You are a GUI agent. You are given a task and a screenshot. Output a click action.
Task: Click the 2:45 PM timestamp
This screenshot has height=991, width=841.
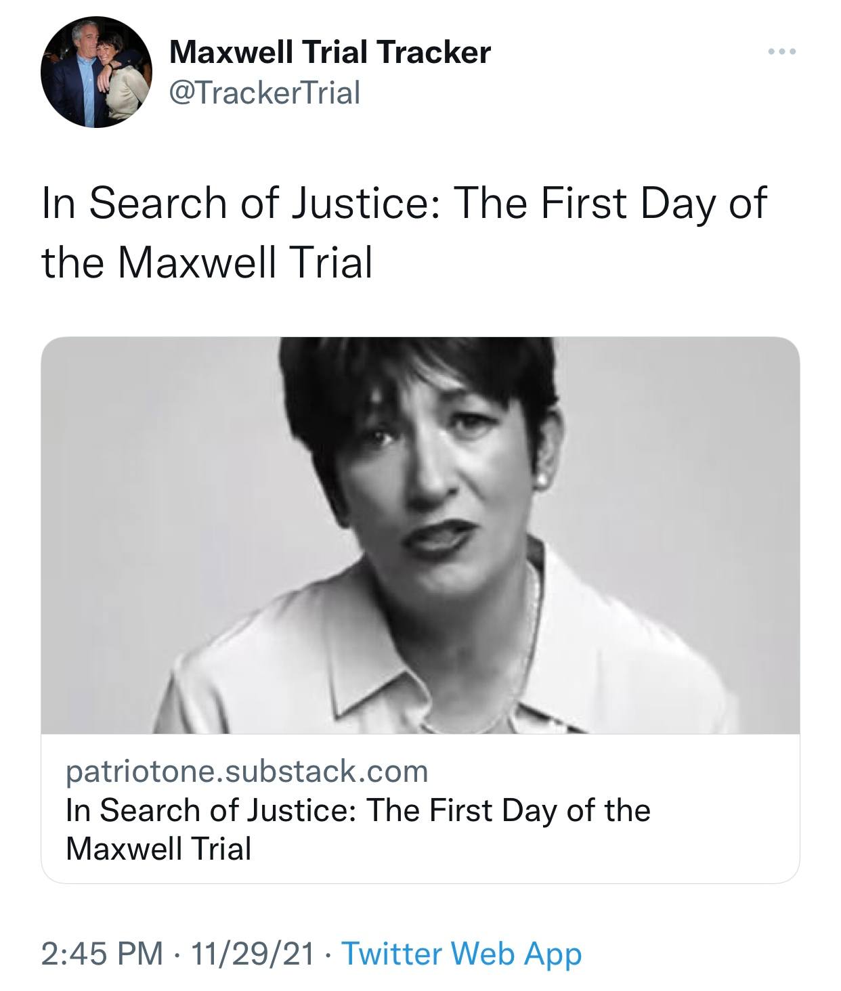[x=102, y=954]
